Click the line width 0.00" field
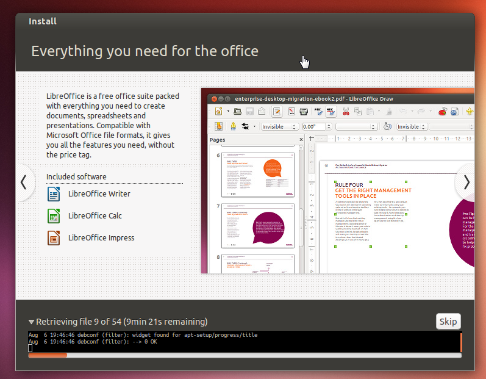Image resolution: width=486 pixels, height=379 pixels. 314,126
